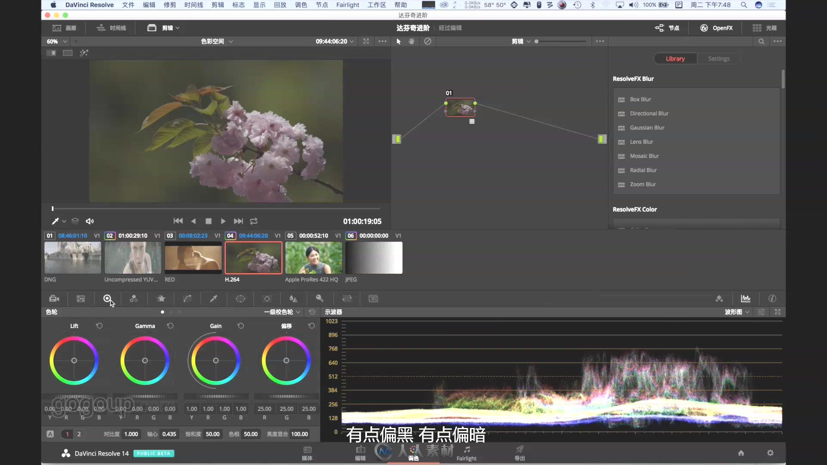827x465 pixels.
Task: Click the Curves adjustment icon
Action: (187, 299)
